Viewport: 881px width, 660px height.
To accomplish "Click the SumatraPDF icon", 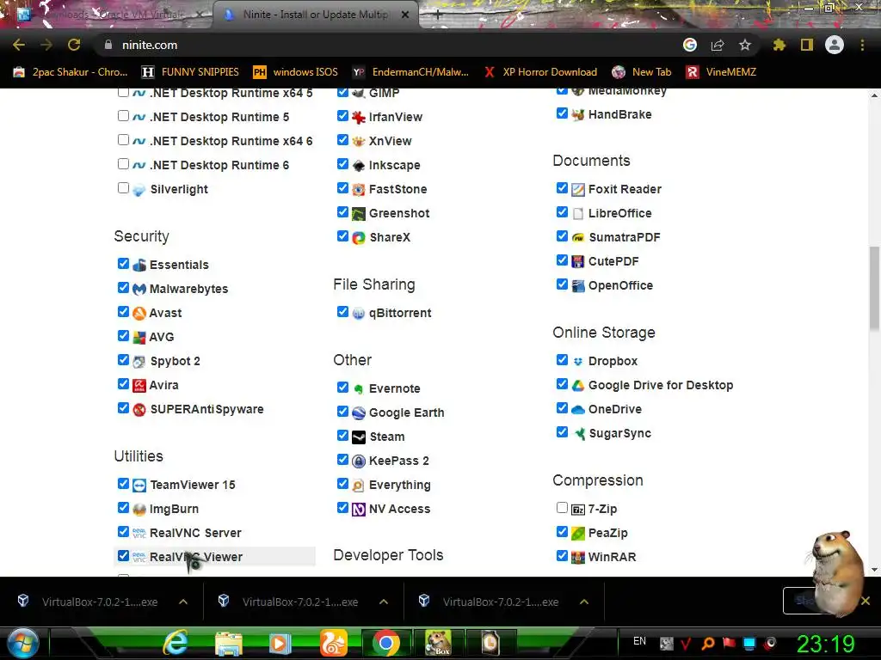I will [x=578, y=238].
